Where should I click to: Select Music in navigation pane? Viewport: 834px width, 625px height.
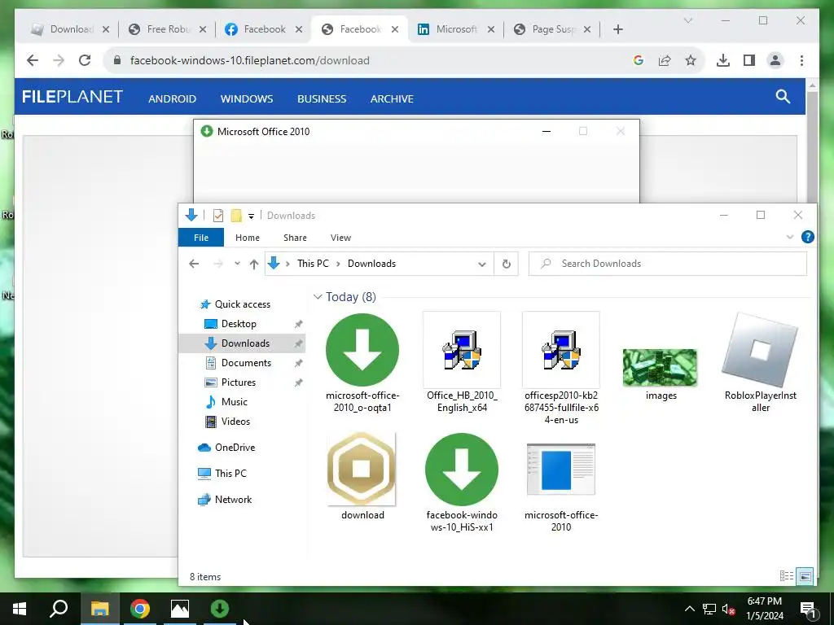234,402
